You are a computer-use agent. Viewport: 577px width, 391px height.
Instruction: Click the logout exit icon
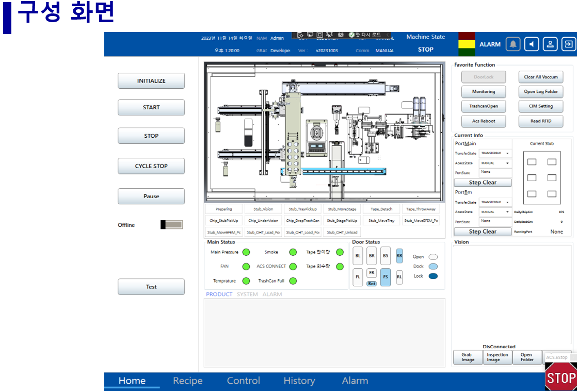[x=568, y=44]
